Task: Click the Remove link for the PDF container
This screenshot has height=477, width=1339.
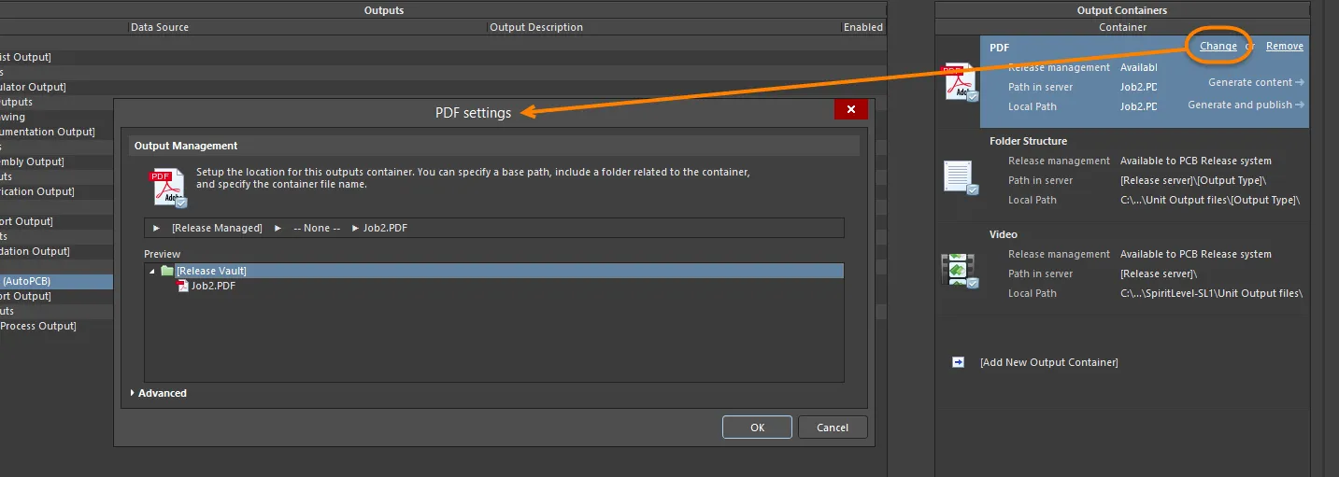Action: (x=1285, y=46)
